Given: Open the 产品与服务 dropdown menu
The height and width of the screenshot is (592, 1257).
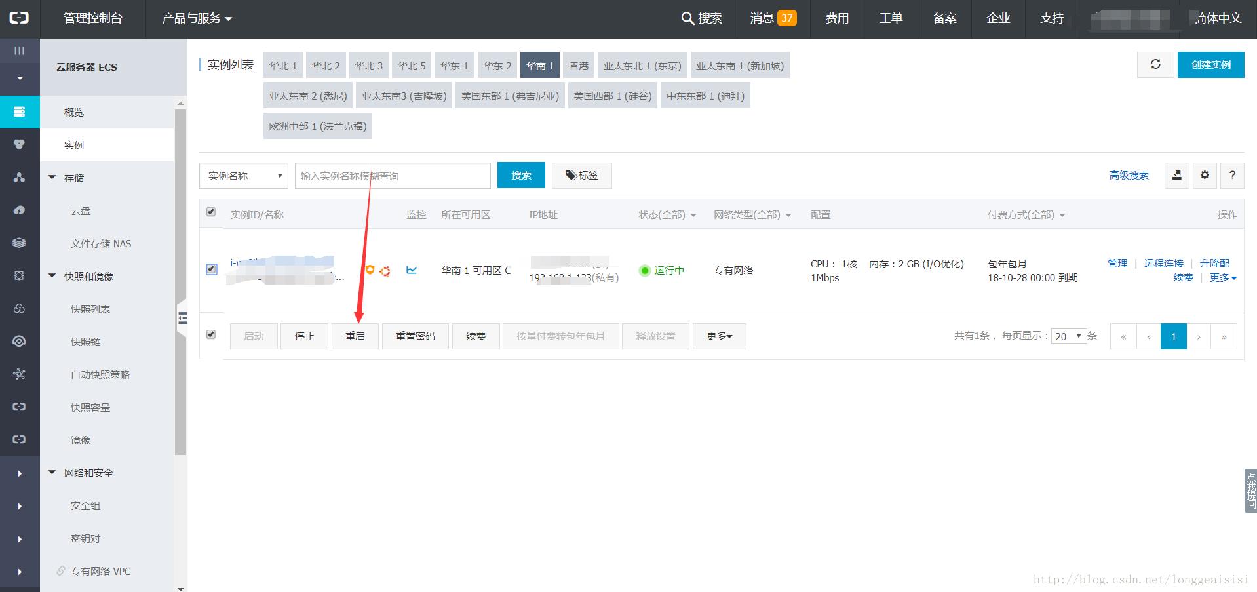Looking at the screenshot, I should 197,18.
